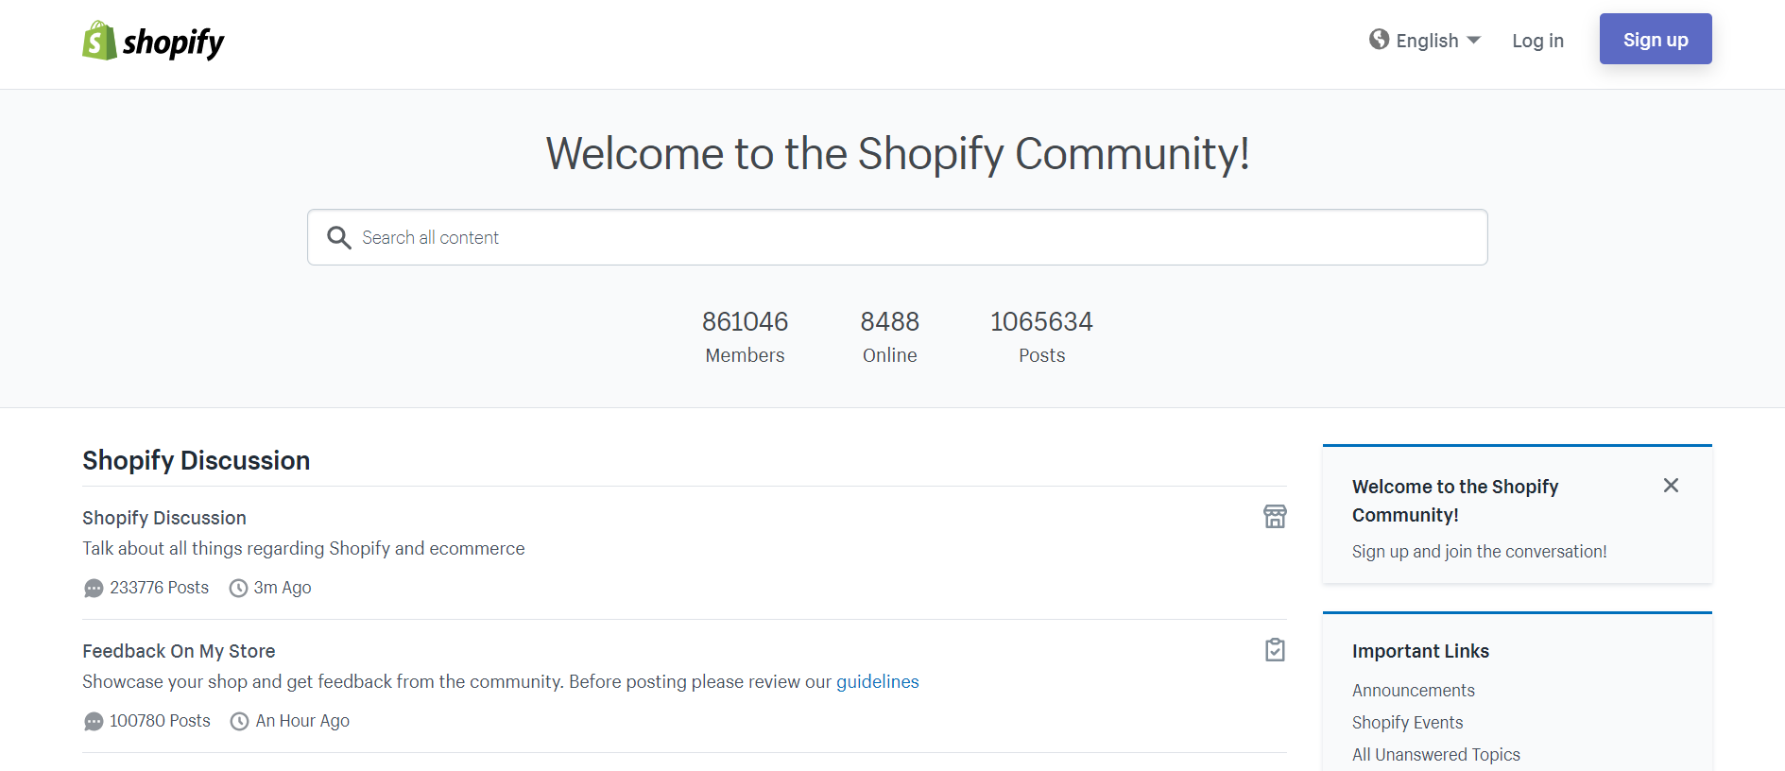Viewport: 1785px width, 771px height.
Task: Click the chat bubble icon by 100780 Posts
Action: pos(94,722)
